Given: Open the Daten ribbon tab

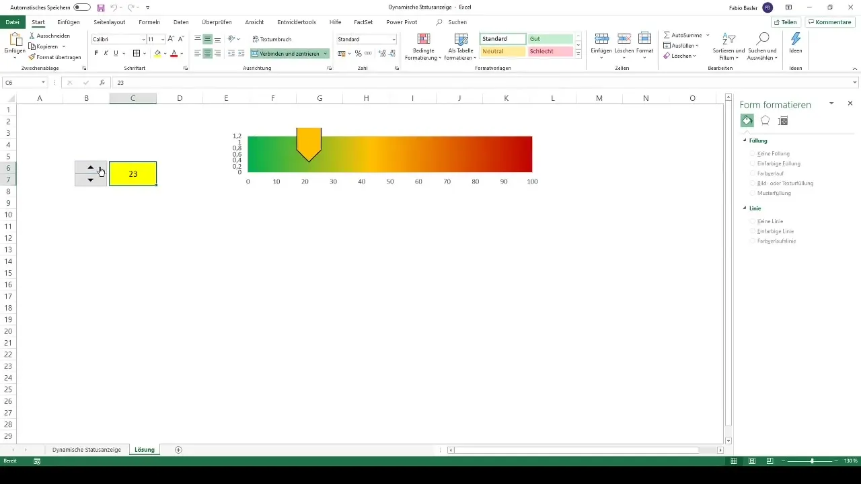Looking at the screenshot, I should coord(181,22).
